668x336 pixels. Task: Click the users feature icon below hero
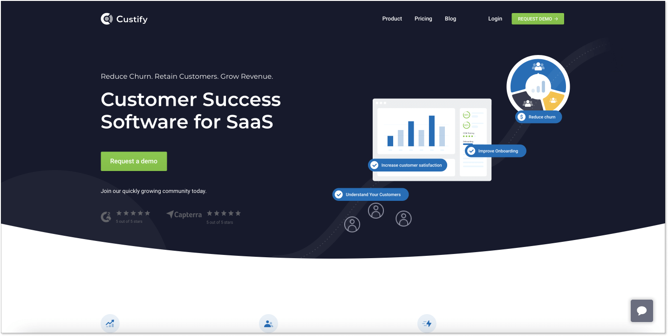coord(268,323)
